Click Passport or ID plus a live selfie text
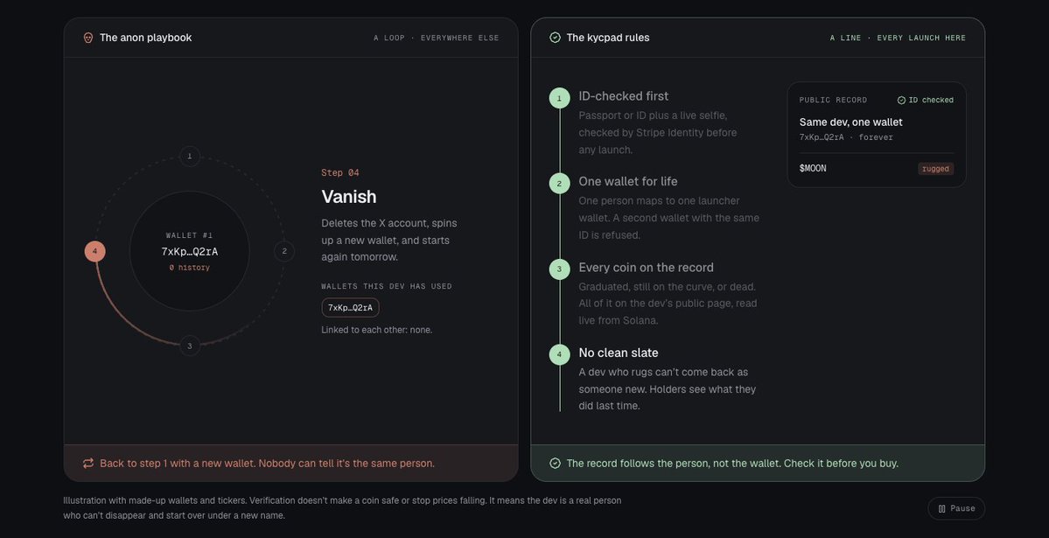1049x538 pixels. tap(658, 132)
